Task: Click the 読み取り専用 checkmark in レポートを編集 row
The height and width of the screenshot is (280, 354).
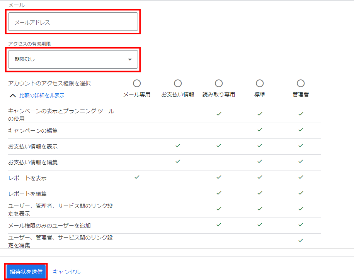Action: point(218,193)
